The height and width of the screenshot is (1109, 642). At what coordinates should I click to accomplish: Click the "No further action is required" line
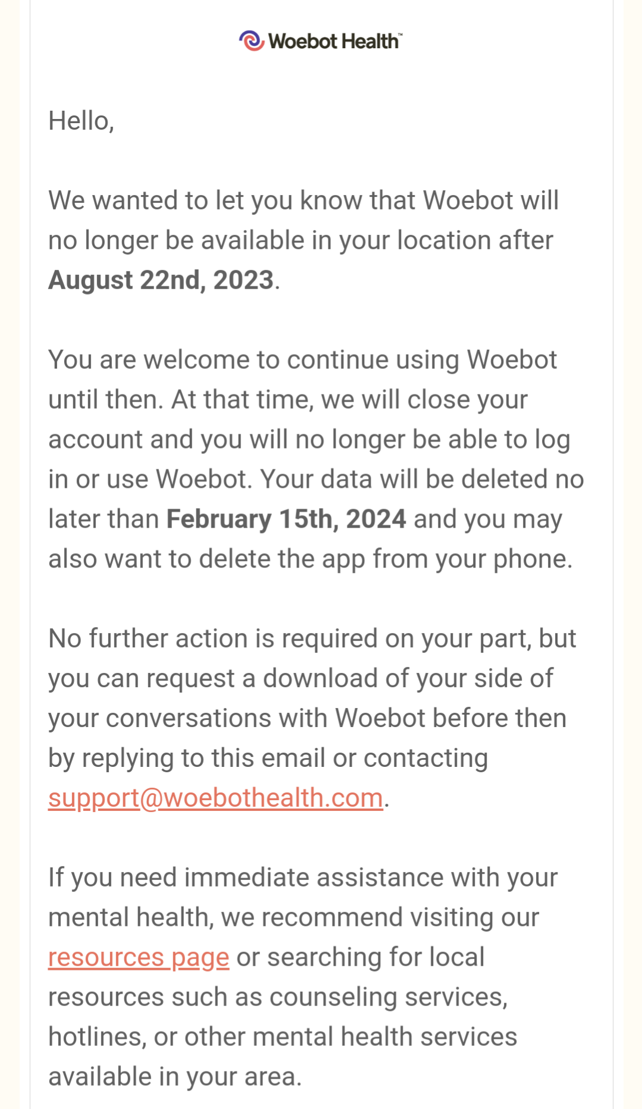click(x=312, y=638)
